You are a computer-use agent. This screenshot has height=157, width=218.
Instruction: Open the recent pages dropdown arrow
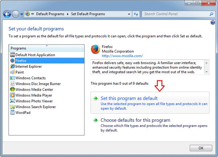point(22,14)
